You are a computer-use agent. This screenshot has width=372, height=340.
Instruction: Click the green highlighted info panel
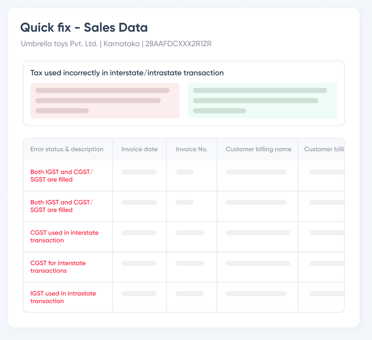(262, 101)
